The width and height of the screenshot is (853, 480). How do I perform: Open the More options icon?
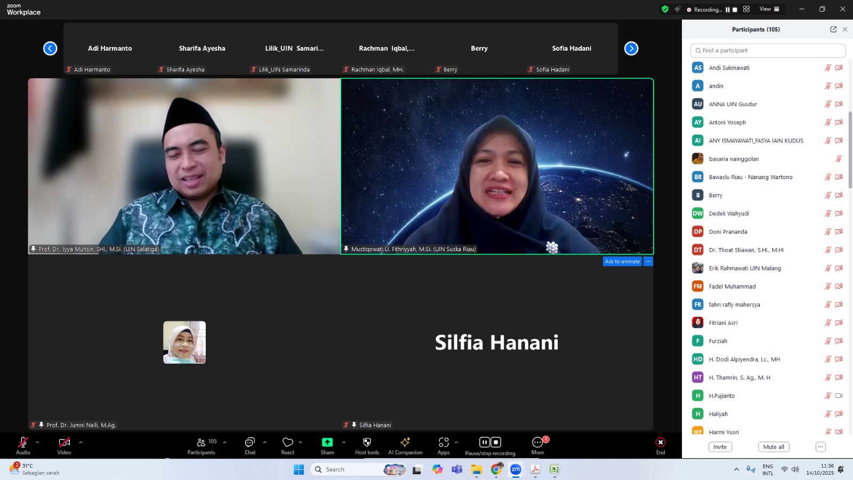coord(537,443)
